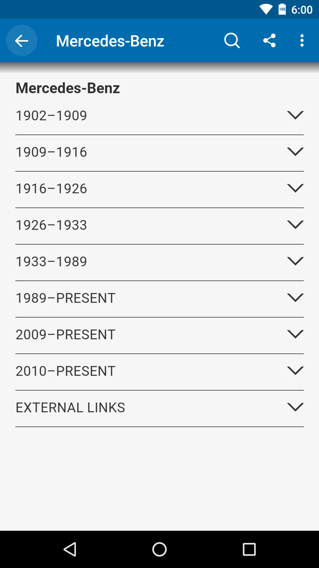
Task: Expand the 1902–1909 section chevron
Action: (x=295, y=115)
